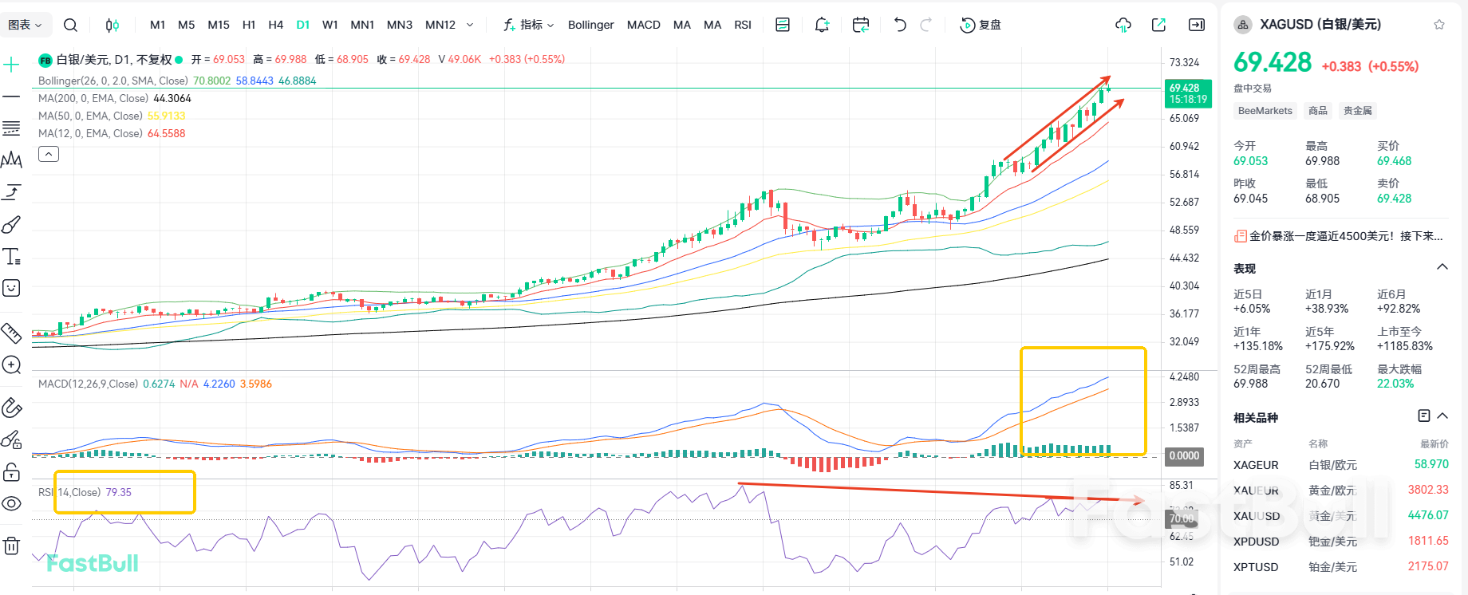Toggle the lock drawings padlock

(11, 472)
